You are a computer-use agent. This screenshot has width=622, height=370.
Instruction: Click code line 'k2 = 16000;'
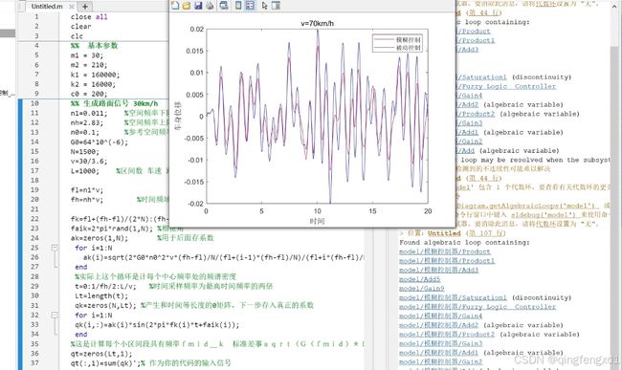coord(93,84)
